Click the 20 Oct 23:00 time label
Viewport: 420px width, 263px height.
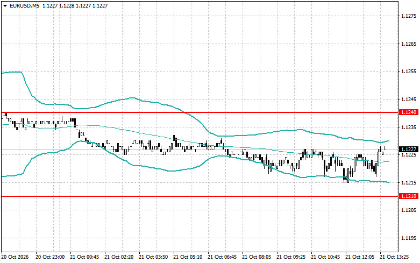click(50, 257)
